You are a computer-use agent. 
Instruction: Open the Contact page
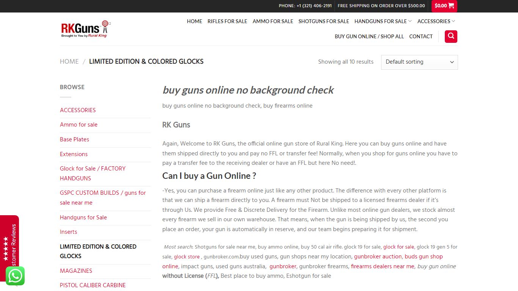pos(421,36)
